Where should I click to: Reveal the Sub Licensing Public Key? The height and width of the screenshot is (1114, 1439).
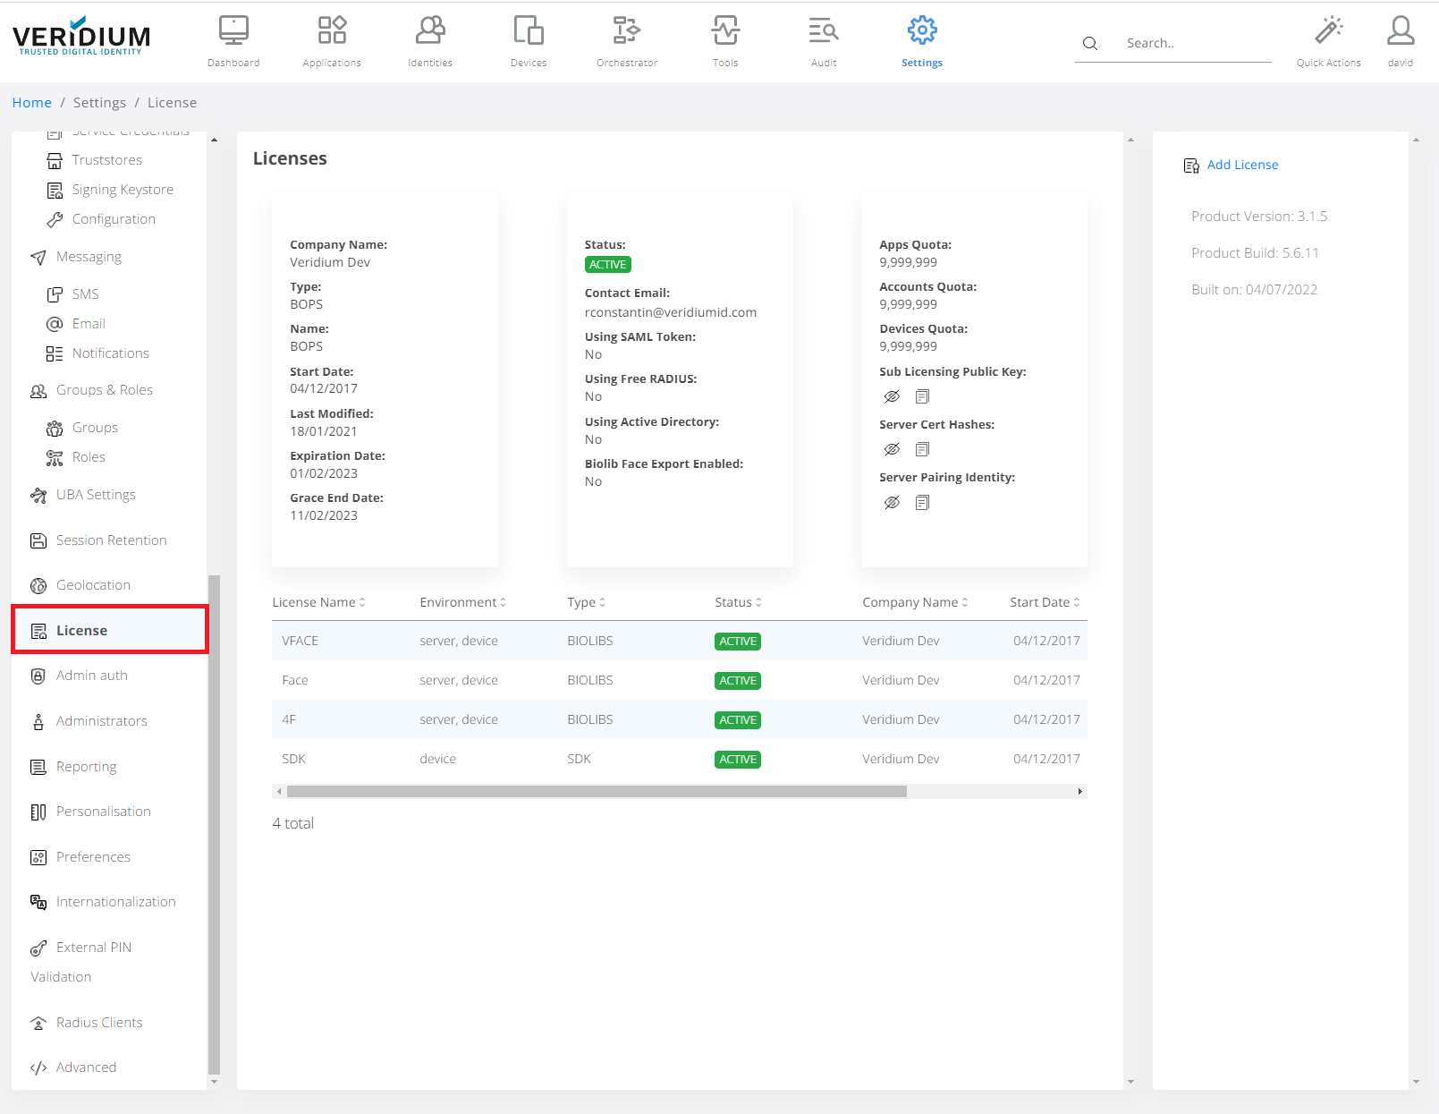click(x=892, y=396)
